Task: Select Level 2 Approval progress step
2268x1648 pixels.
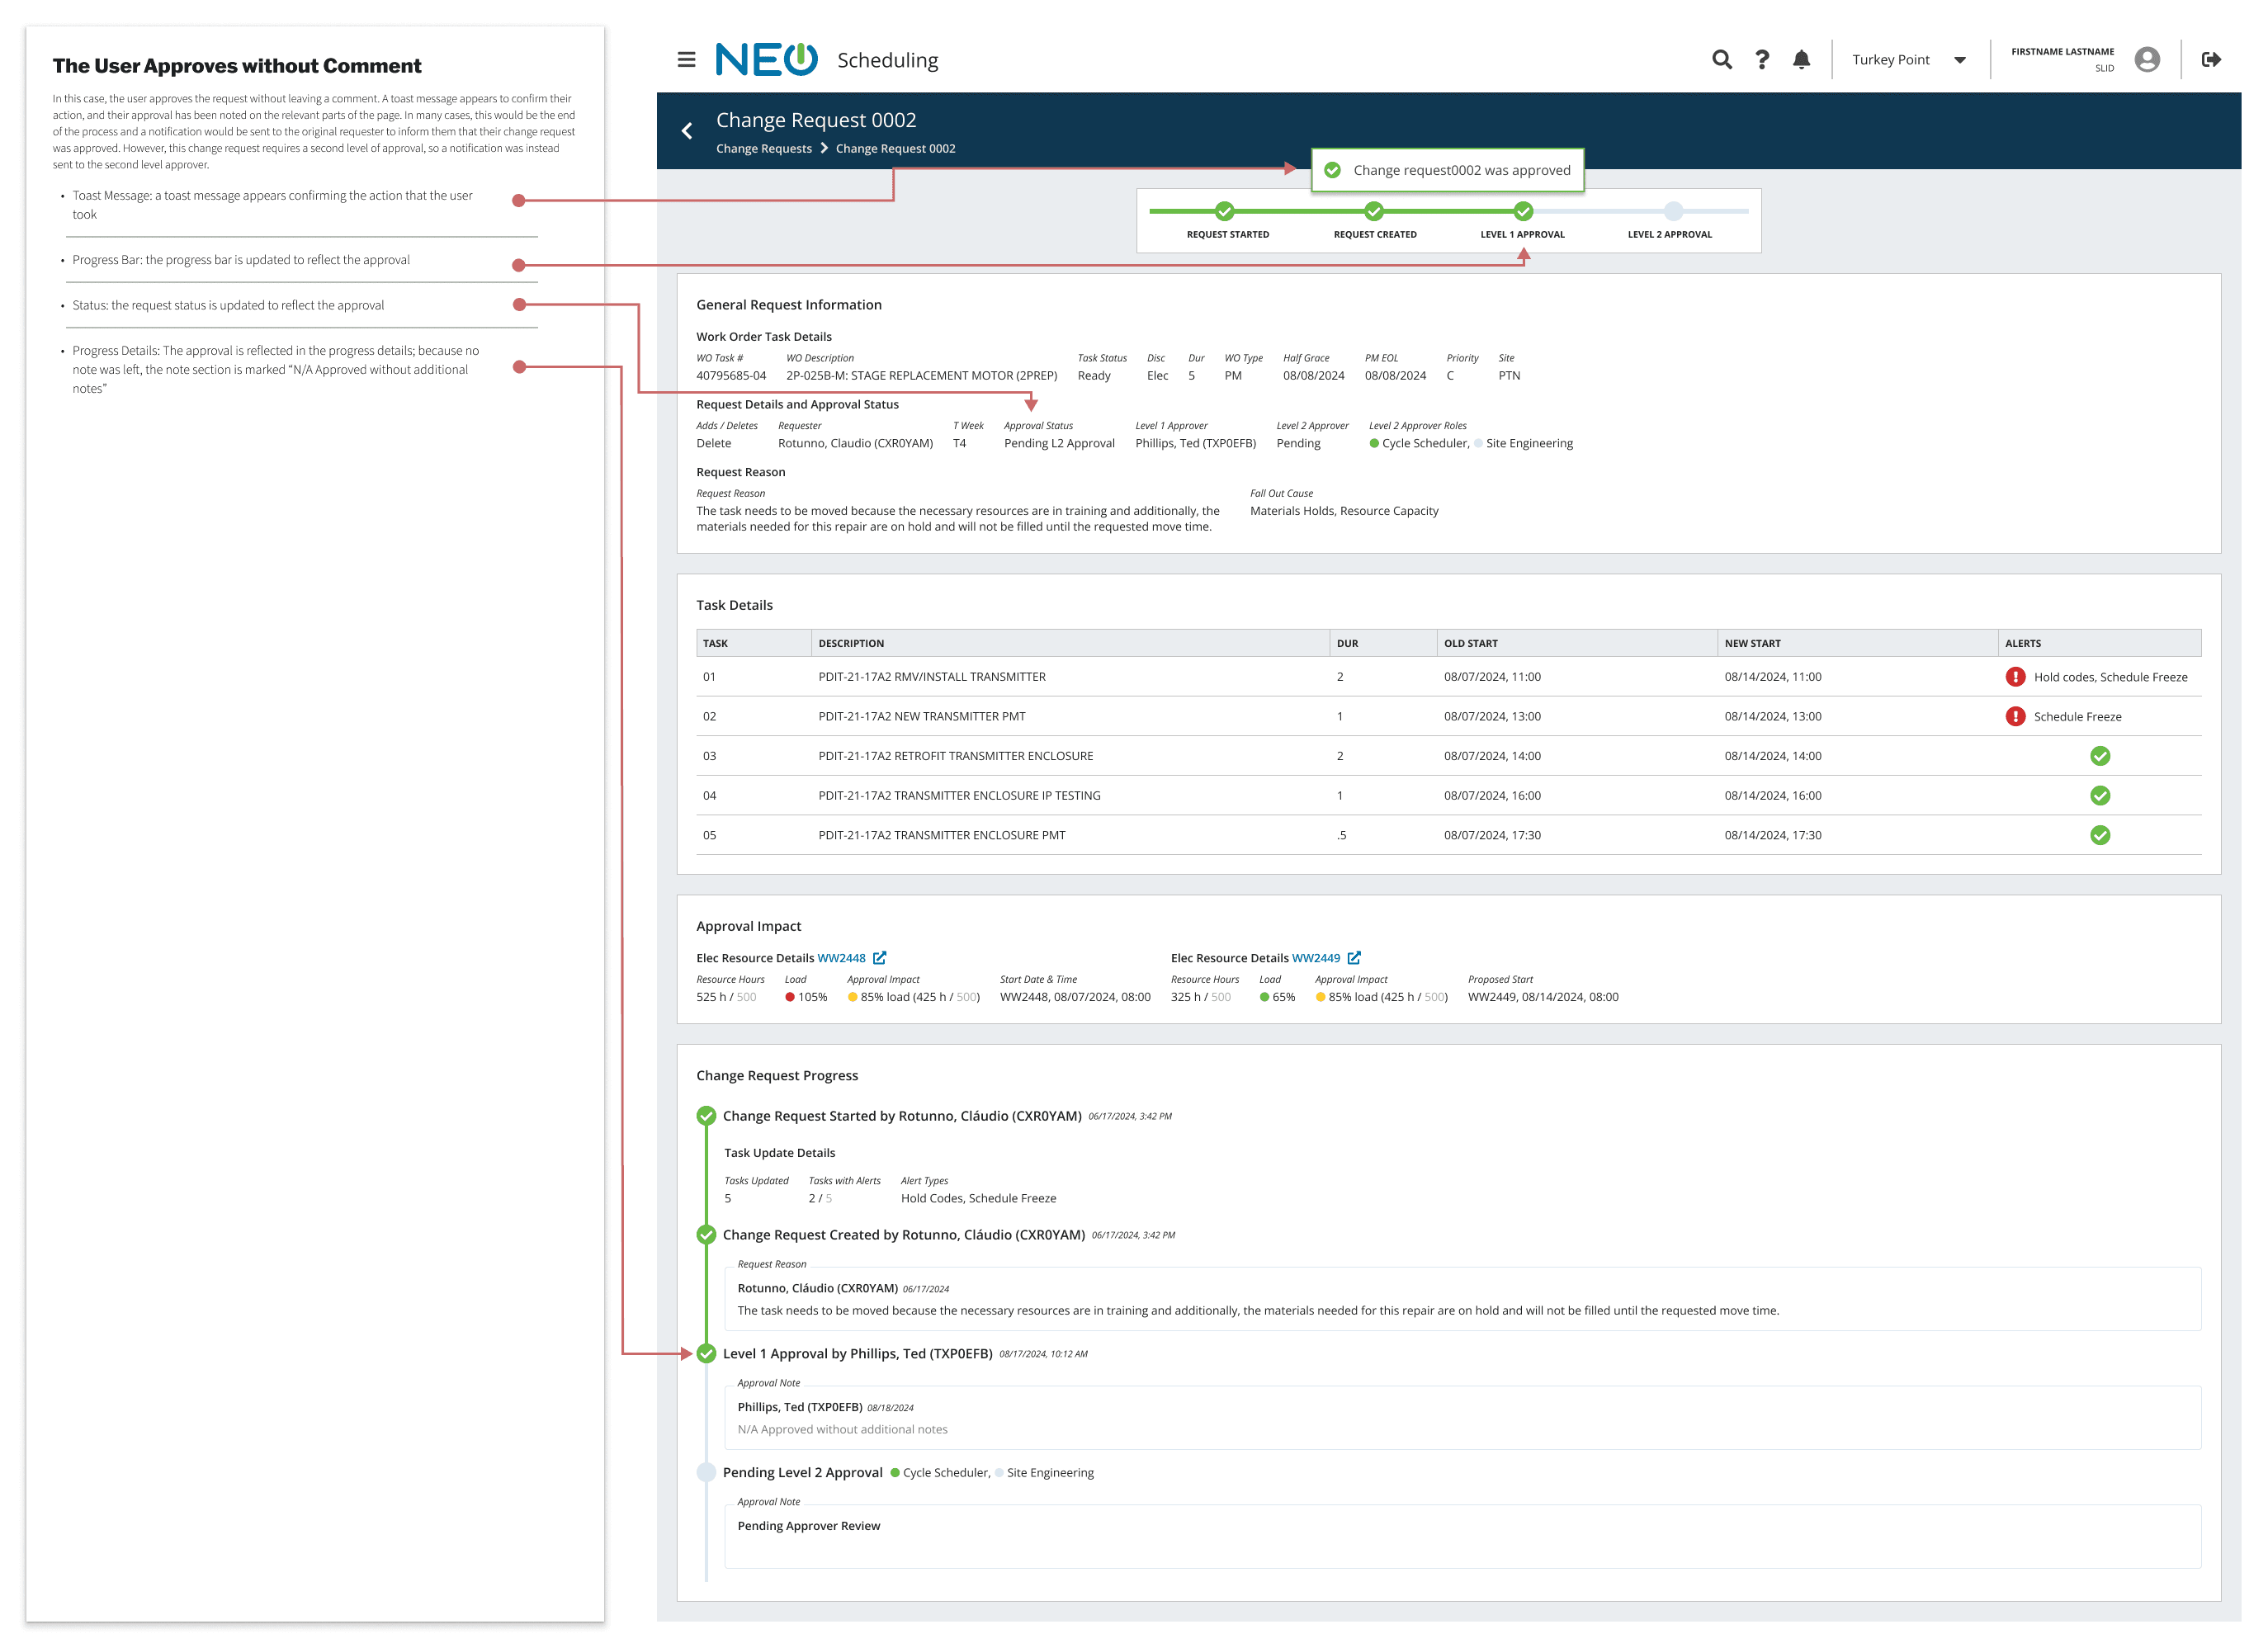Action: [x=1673, y=211]
